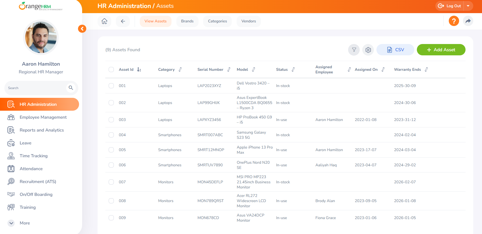The width and height of the screenshot is (482, 234).
Task: Check the select-all checkbox in table header
Action: (x=111, y=69)
